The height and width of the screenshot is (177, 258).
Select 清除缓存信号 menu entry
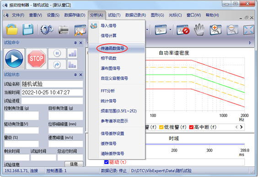coord(117,154)
